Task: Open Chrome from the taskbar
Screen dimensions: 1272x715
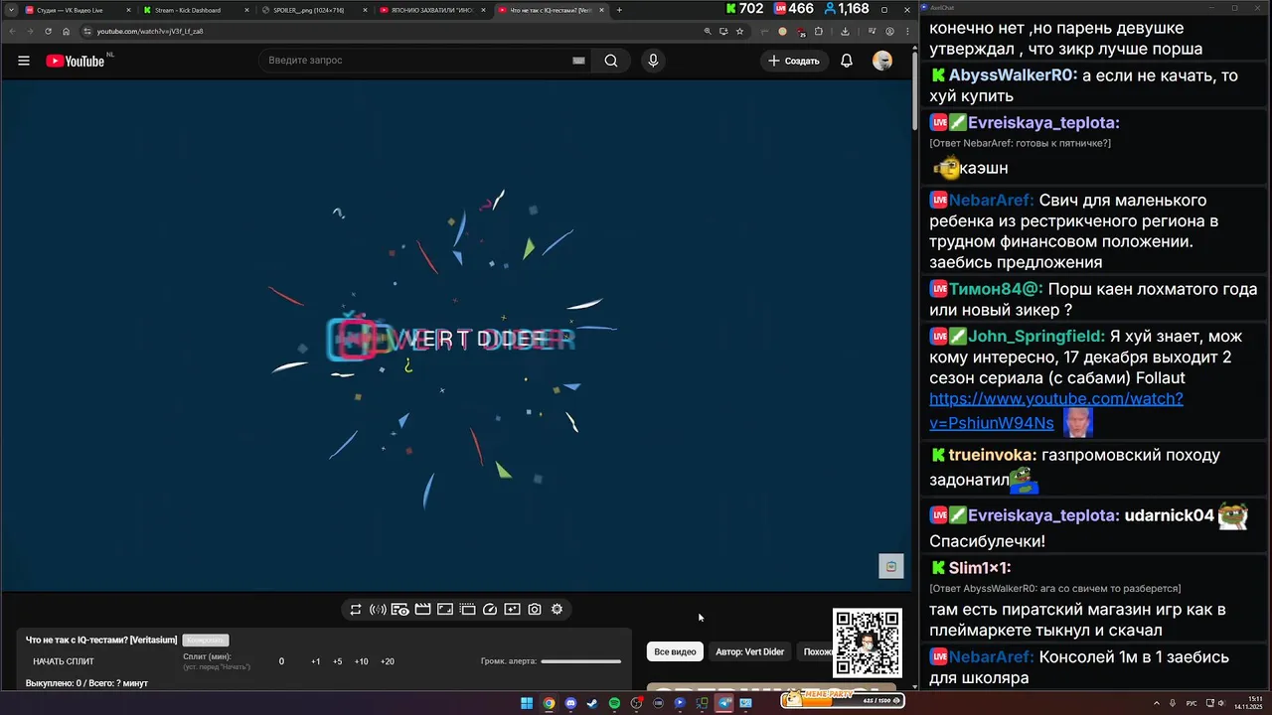Action: click(549, 703)
